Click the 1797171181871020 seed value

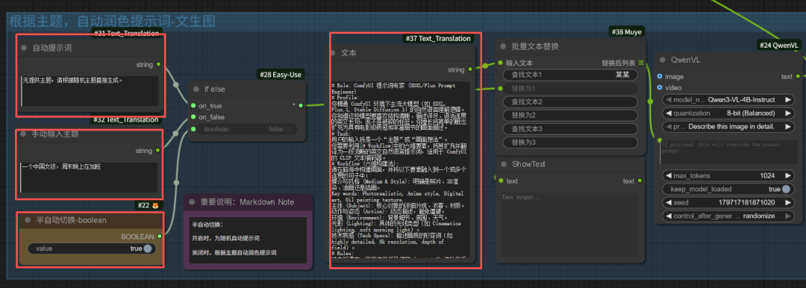click(746, 203)
